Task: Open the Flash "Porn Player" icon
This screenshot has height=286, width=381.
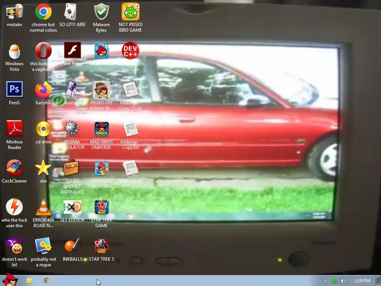Action: coord(73,50)
